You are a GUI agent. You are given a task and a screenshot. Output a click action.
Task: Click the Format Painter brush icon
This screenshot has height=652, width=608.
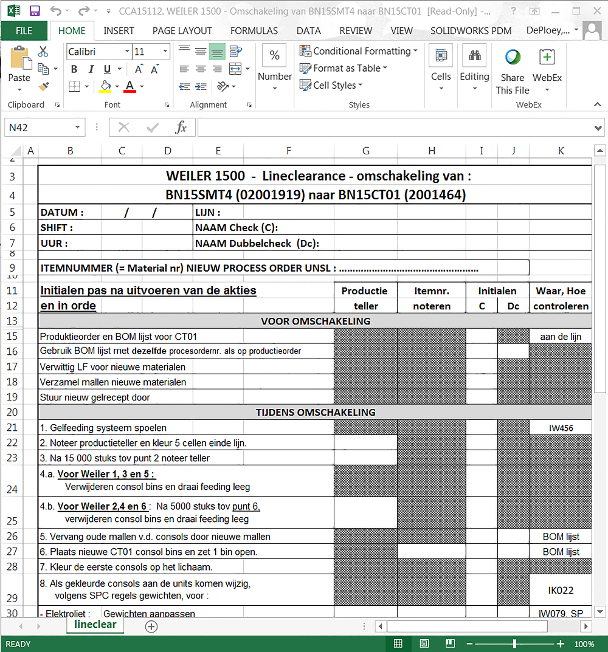[x=43, y=86]
